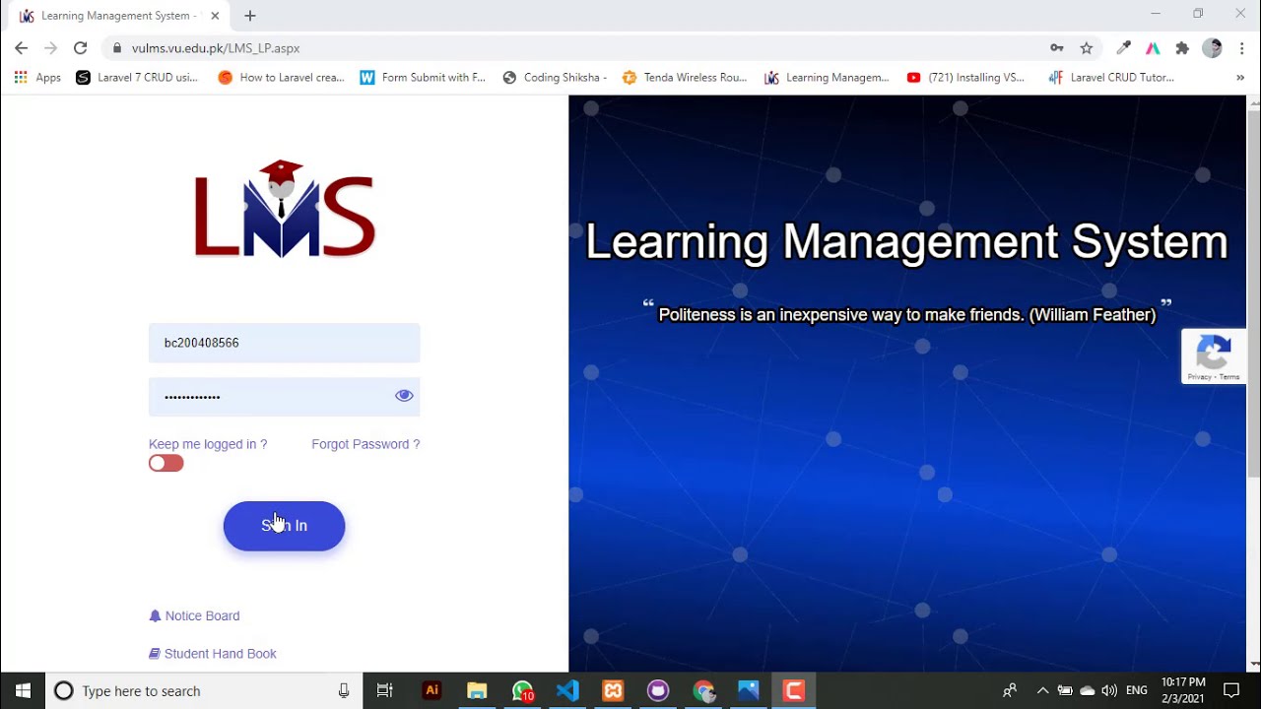Screen dimensions: 1261x709
Task: Click the taskbar search box
Action: (x=204, y=691)
